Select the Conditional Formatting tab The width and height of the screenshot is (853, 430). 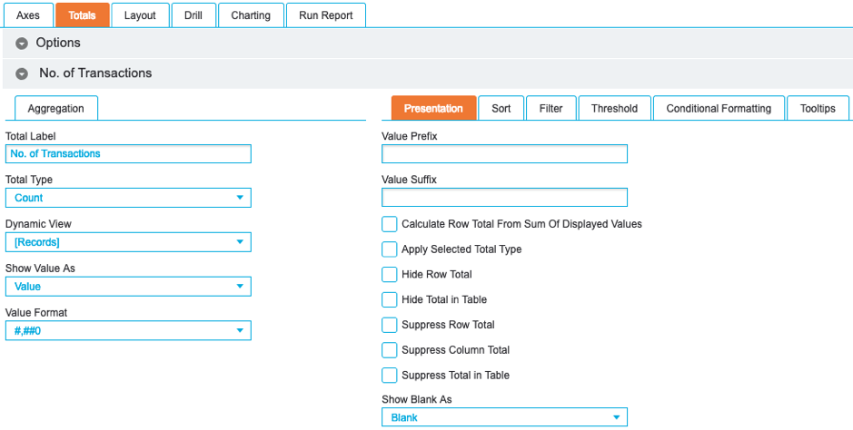coord(719,109)
